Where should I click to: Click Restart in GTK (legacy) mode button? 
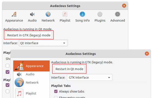click(x=29, y=35)
